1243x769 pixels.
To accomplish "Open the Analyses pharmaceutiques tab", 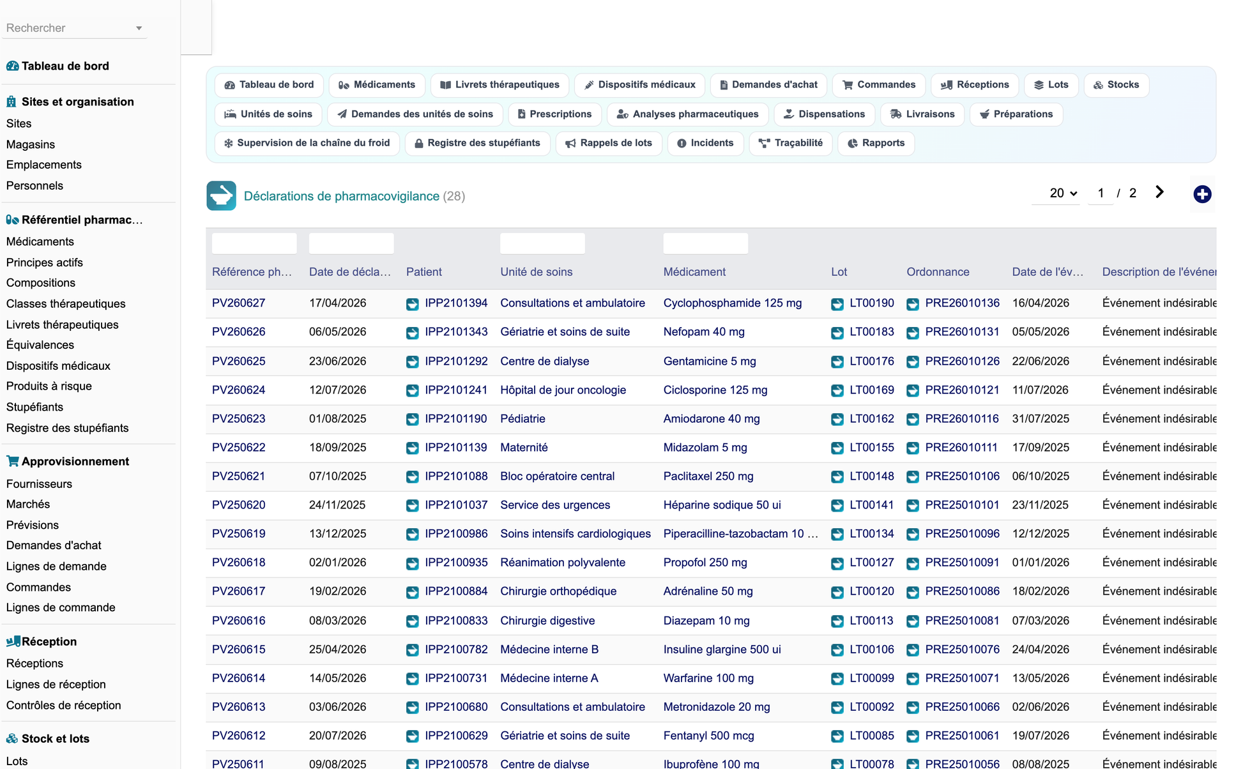I will click(x=687, y=114).
